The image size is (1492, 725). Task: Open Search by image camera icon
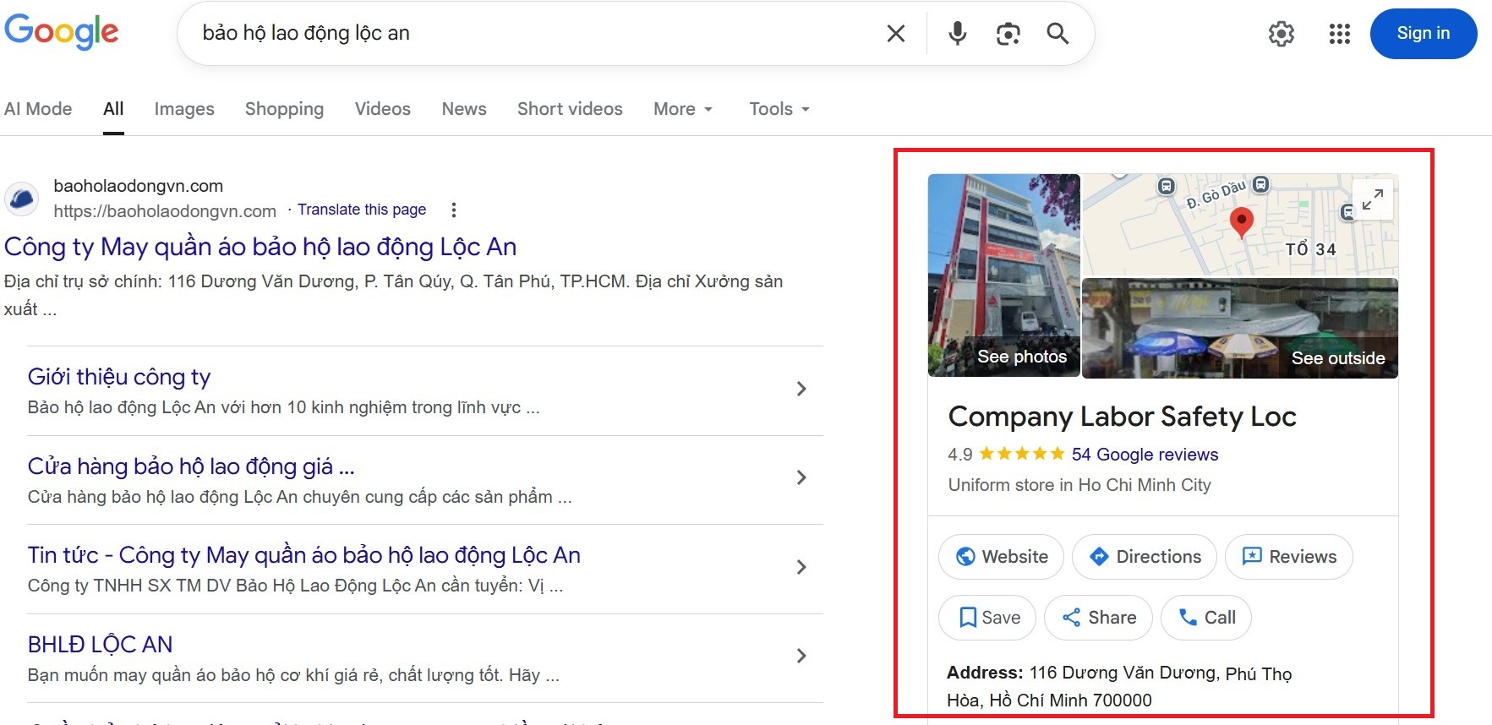(1008, 33)
